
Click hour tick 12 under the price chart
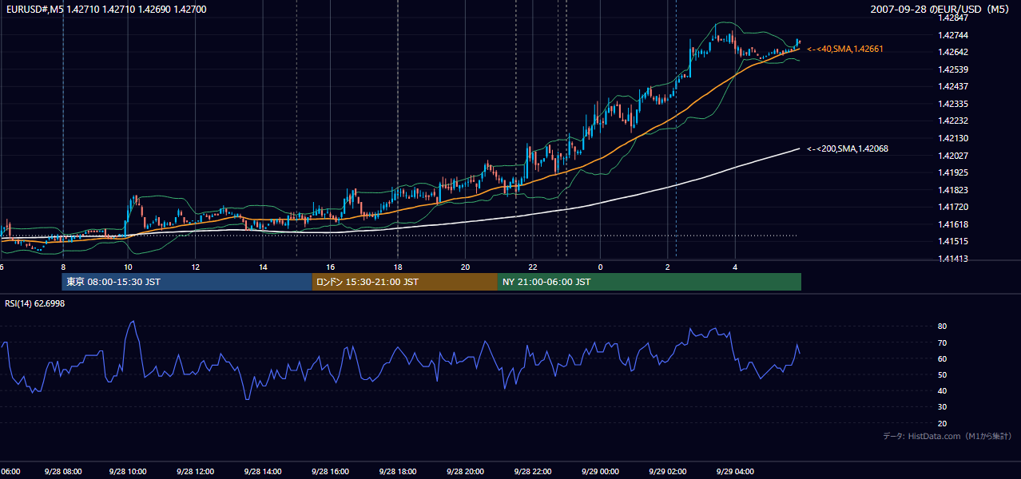(196, 267)
